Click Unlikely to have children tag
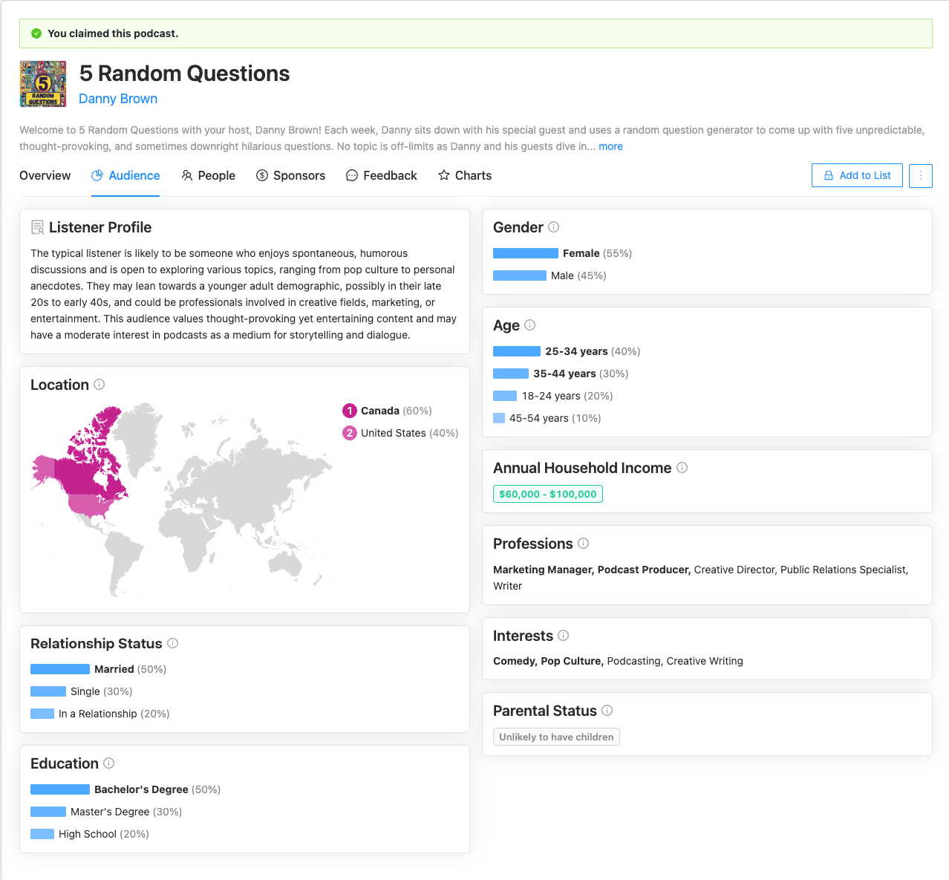Viewport: 949px width, 880px height. [x=556, y=737]
